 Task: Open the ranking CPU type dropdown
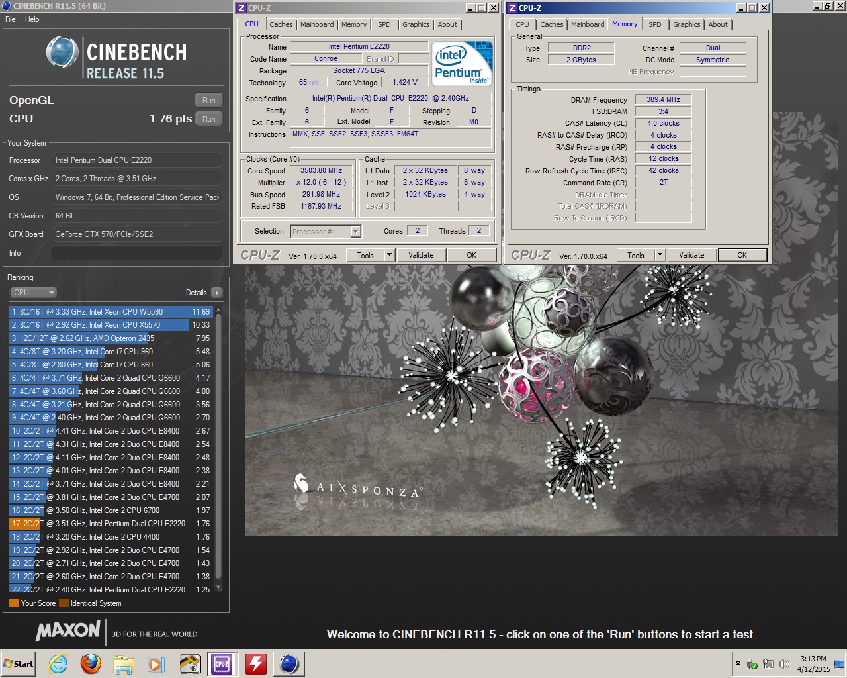pyautogui.click(x=33, y=293)
